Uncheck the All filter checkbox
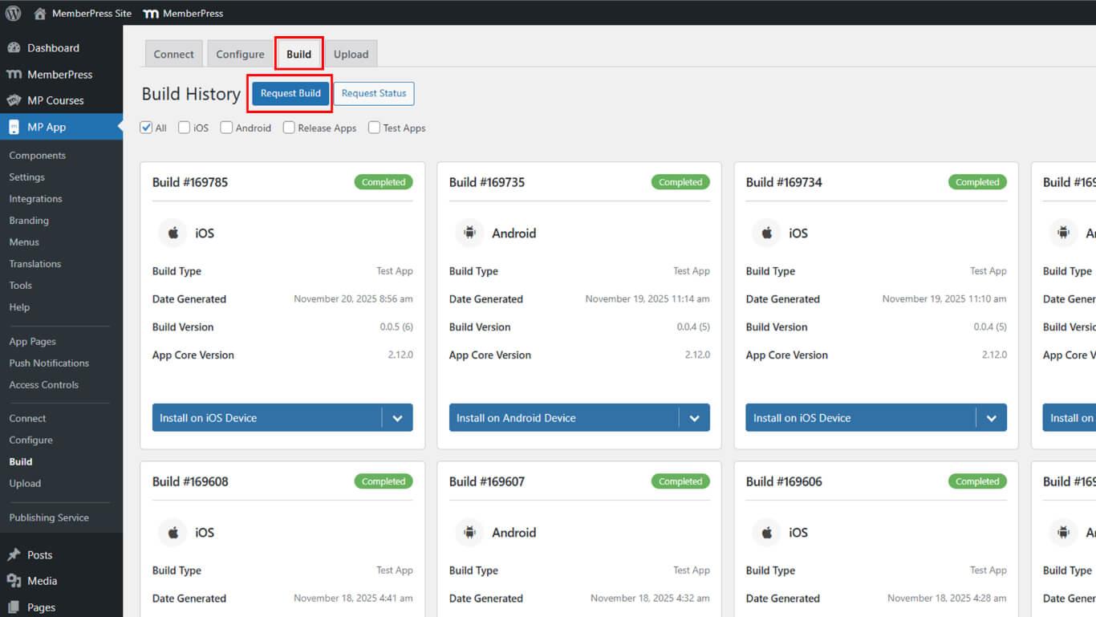This screenshot has width=1096, height=617. click(147, 128)
